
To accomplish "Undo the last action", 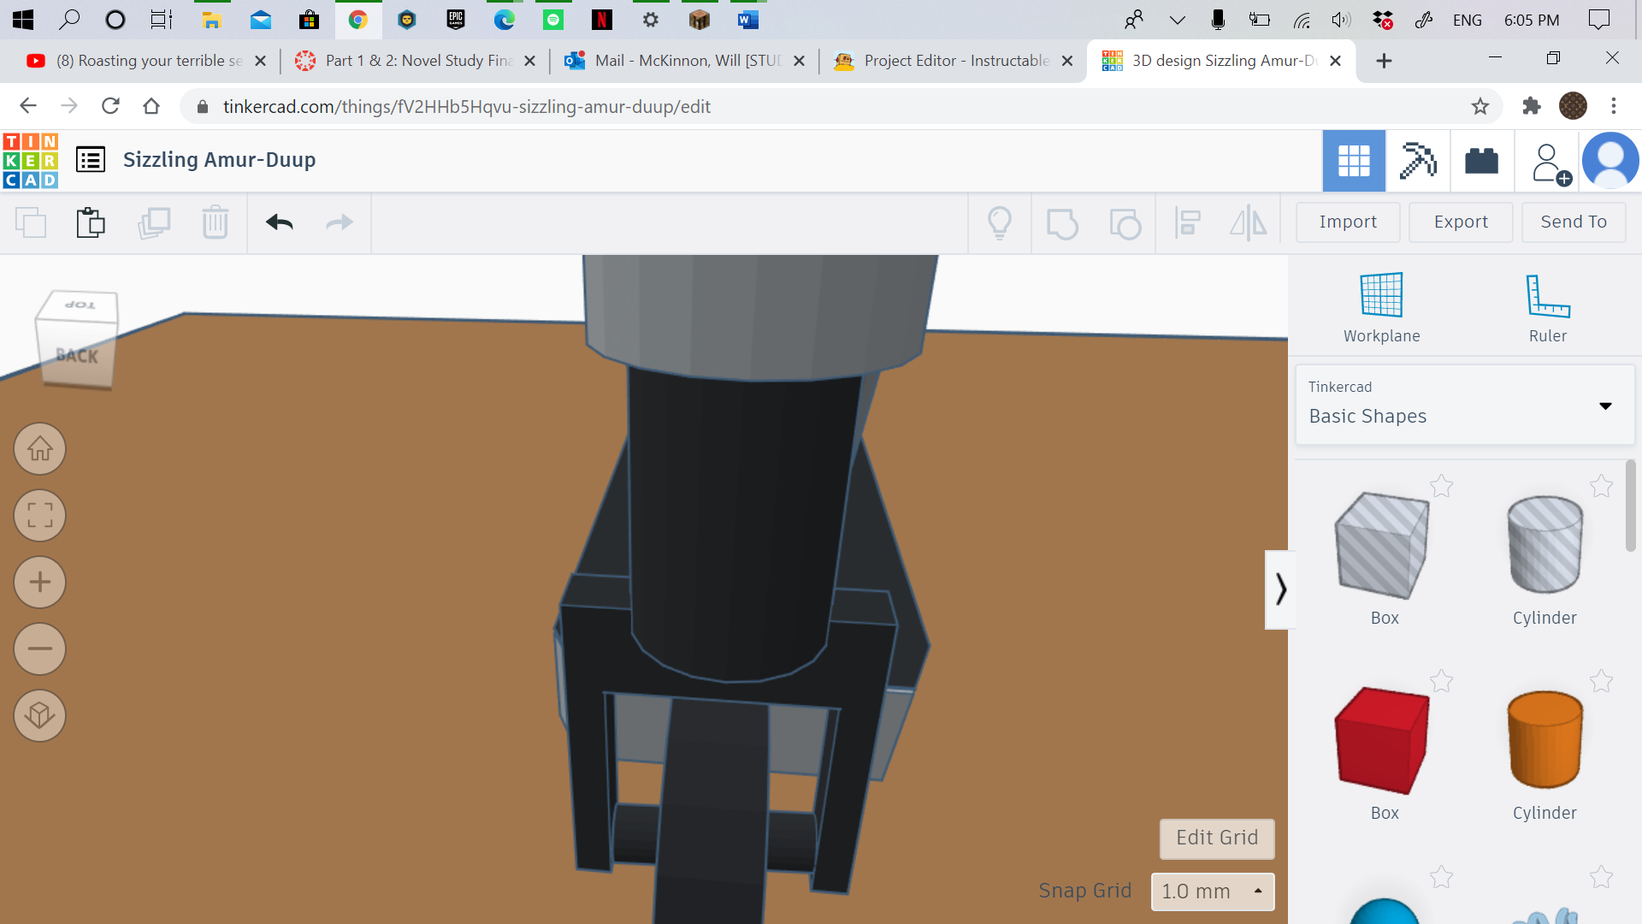I will click(x=280, y=222).
